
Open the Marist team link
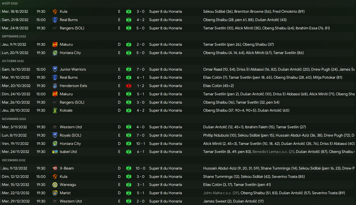65,193
